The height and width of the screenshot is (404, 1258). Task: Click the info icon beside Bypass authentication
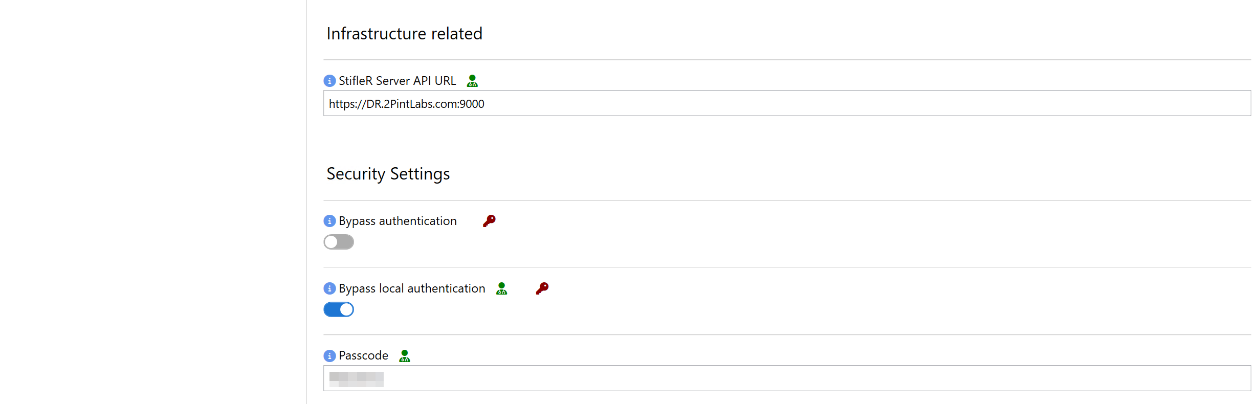point(329,221)
